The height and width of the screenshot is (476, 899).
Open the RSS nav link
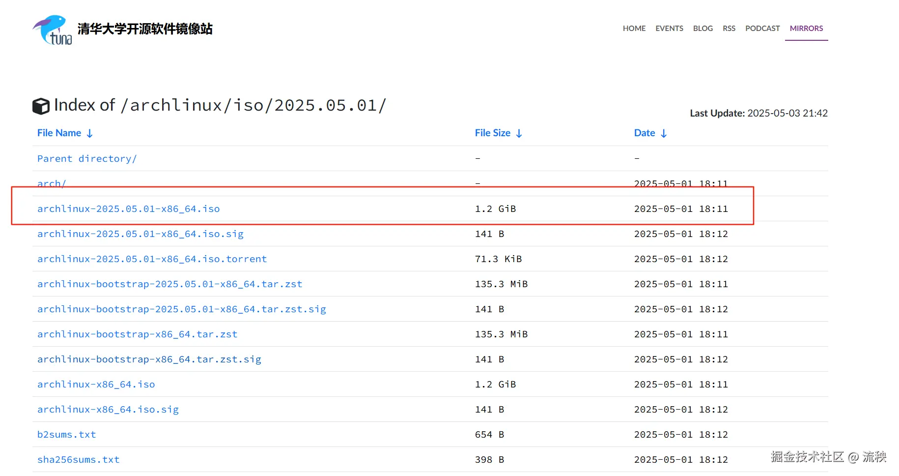click(729, 29)
